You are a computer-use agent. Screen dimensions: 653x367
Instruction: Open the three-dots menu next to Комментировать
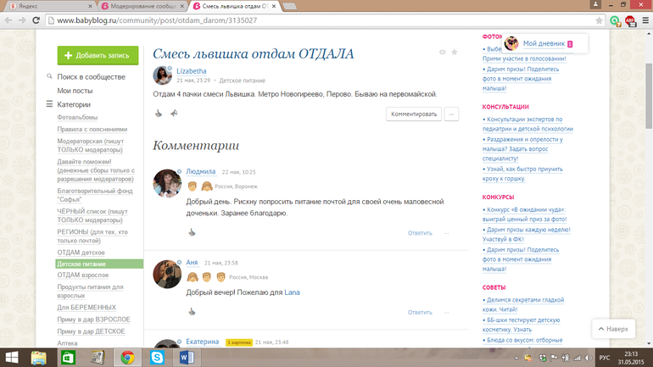[x=452, y=114]
